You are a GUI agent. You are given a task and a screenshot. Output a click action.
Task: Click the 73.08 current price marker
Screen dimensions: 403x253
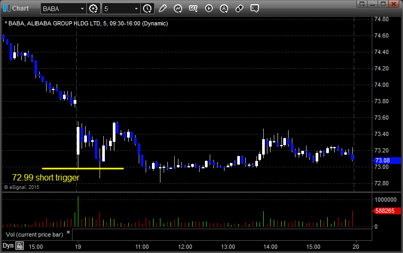pyautogui.click(x=382, y=160)
